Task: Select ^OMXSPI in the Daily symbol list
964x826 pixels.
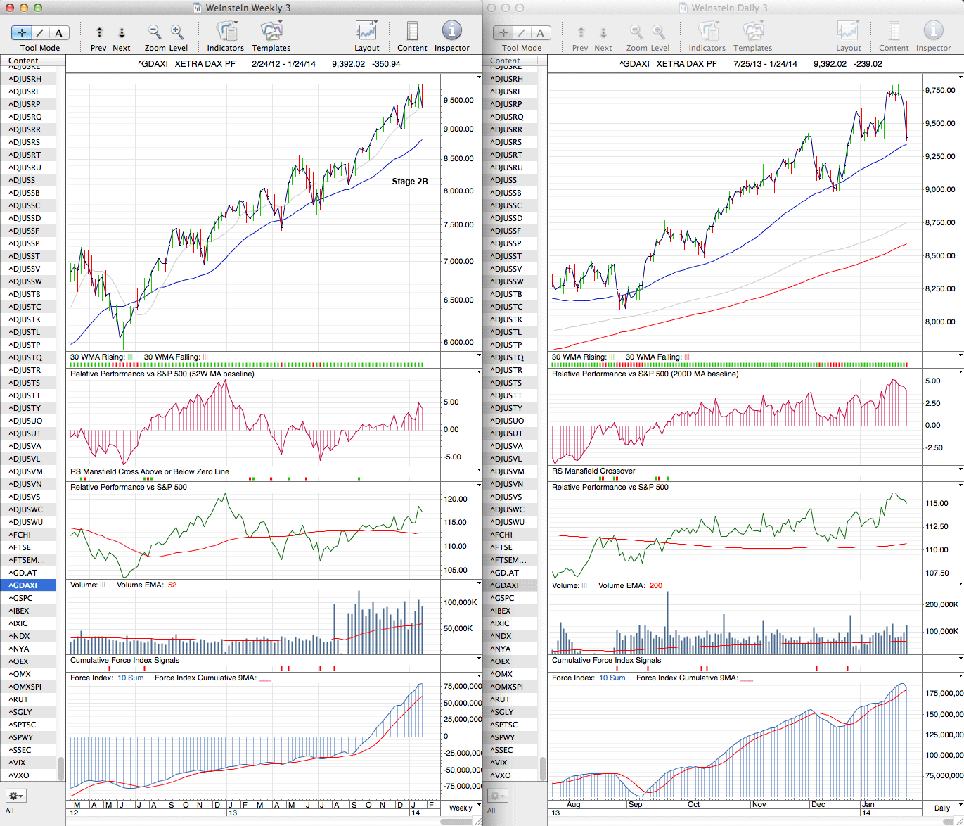Action: coord(510,687)
